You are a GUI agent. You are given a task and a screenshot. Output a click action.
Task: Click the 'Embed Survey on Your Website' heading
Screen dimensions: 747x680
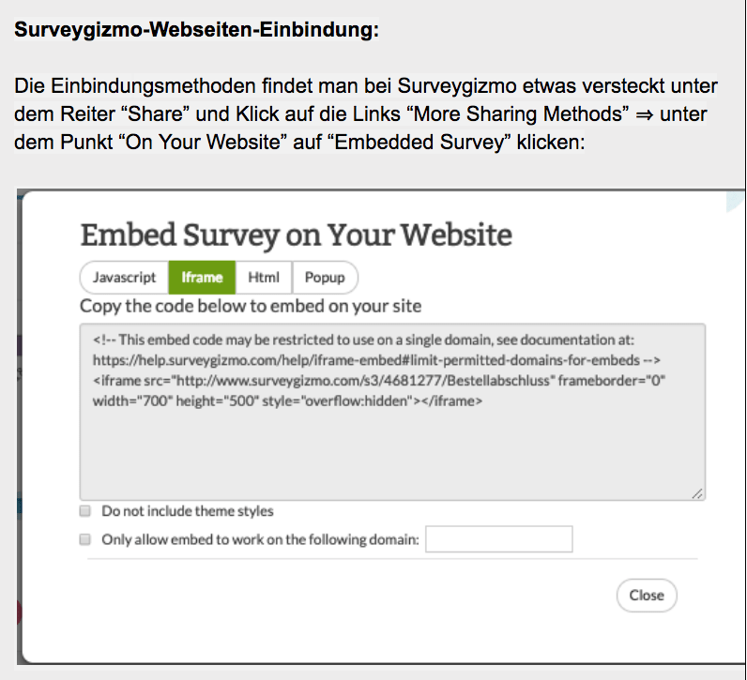point(297,234)
